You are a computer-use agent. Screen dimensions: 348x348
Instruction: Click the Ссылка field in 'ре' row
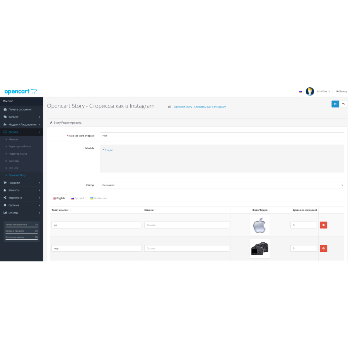point(187,225)
